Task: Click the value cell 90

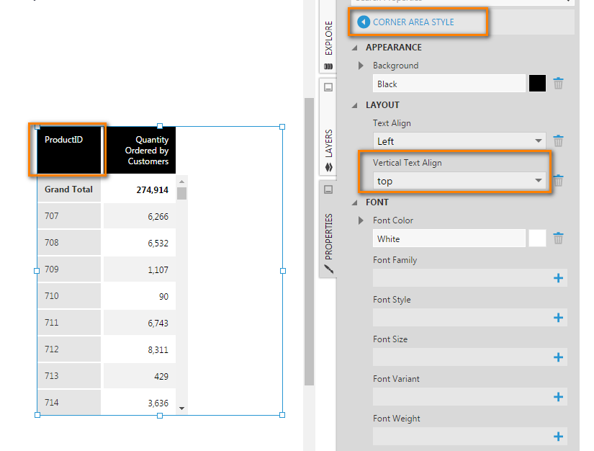Action: pos(140,296)
